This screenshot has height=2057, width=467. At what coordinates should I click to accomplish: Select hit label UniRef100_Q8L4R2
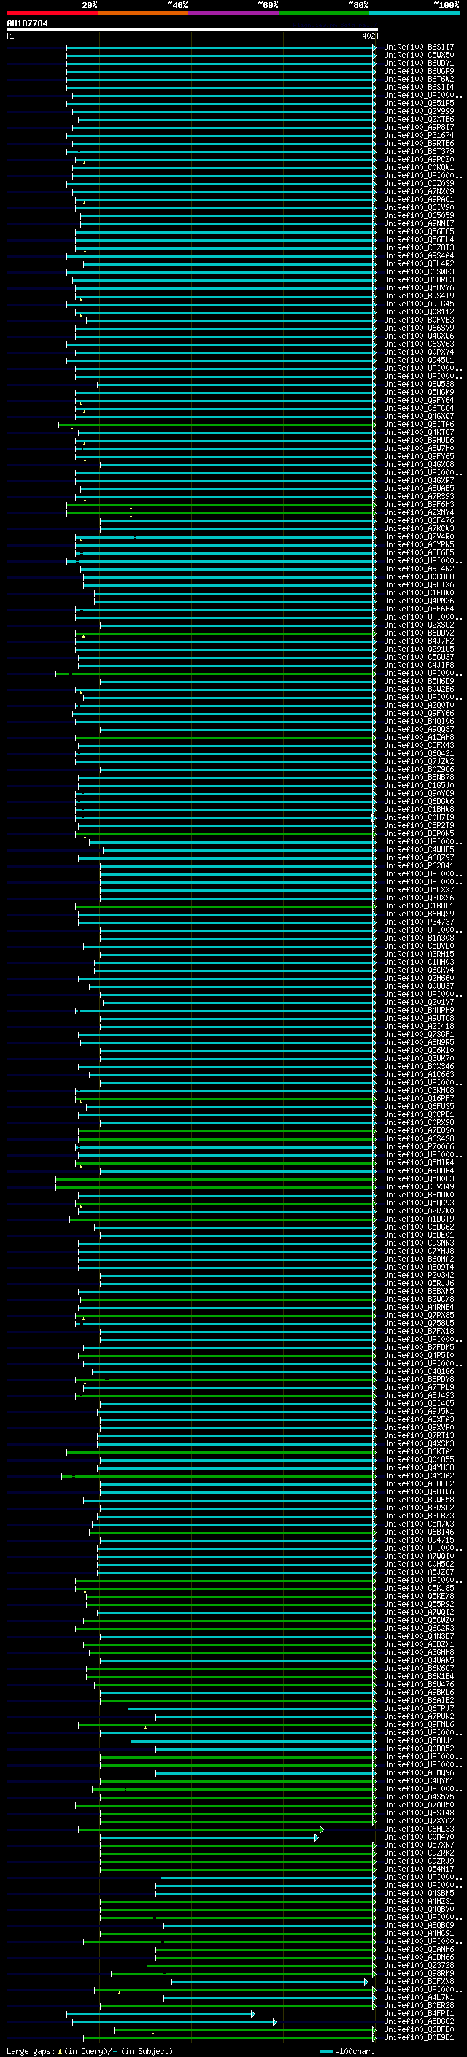click(418, 263)
